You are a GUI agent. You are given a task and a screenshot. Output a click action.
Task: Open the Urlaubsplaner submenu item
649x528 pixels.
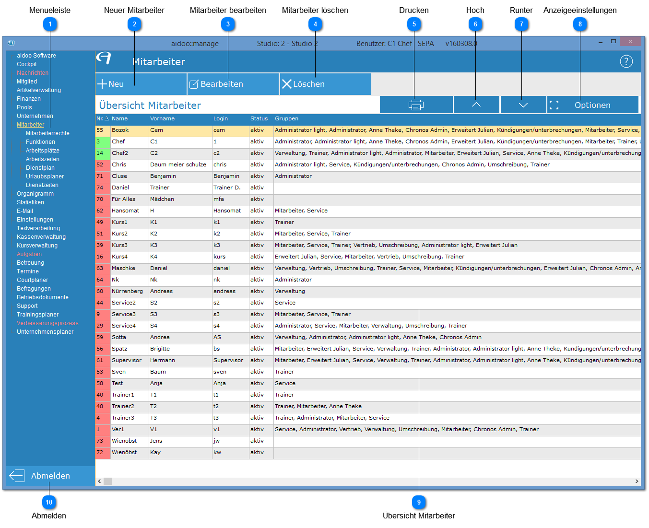(x=45, y=176)
